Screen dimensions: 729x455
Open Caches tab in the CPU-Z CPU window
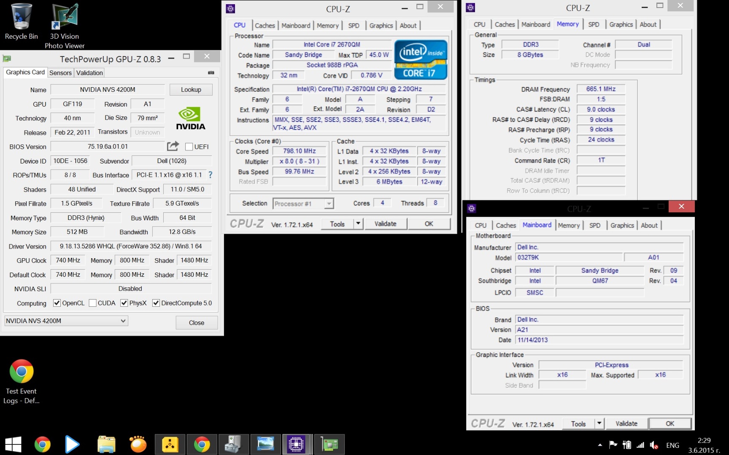[x=265, y=25]
